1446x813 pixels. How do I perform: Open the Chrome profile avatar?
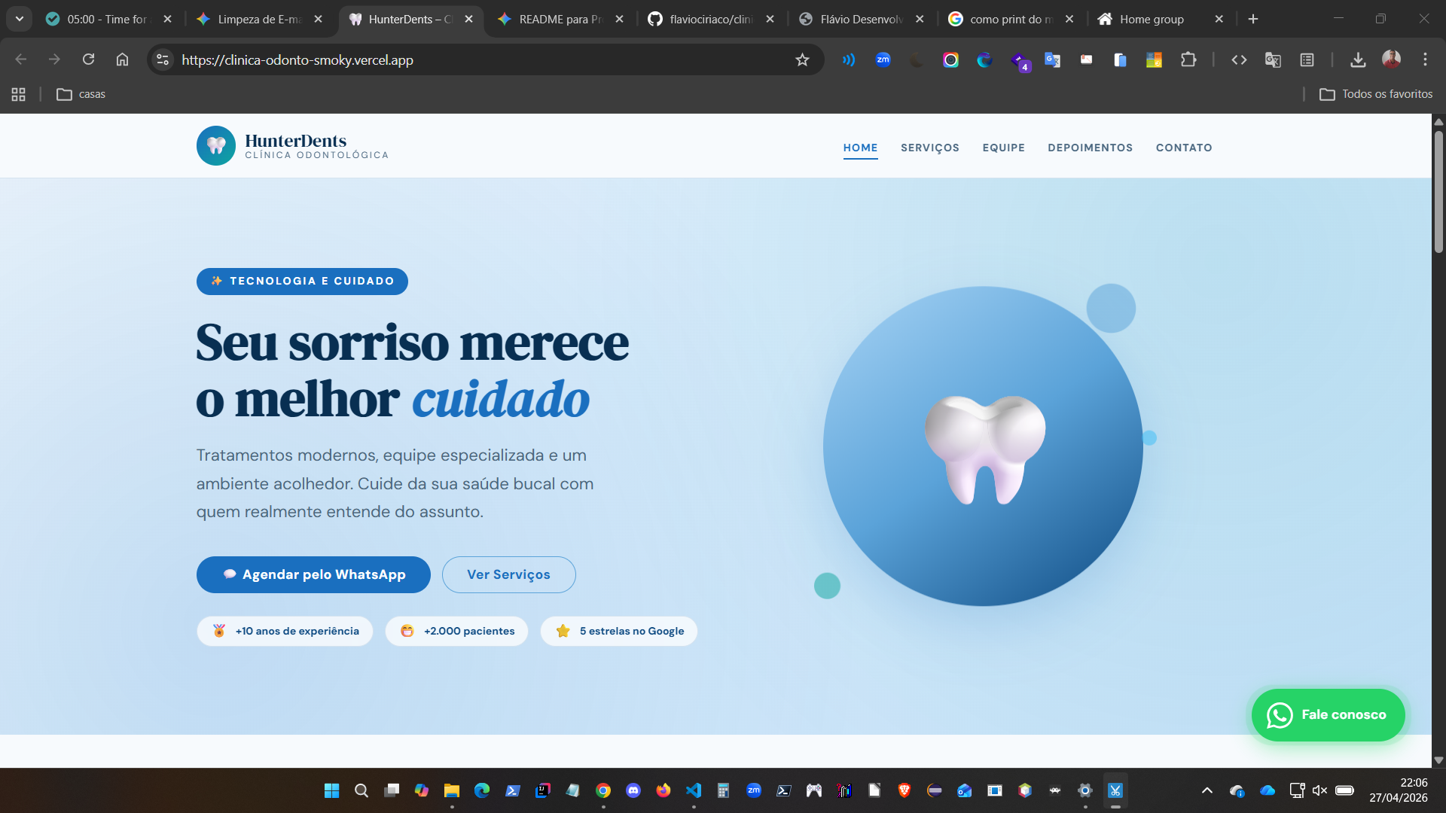[x=1391, y=59]
